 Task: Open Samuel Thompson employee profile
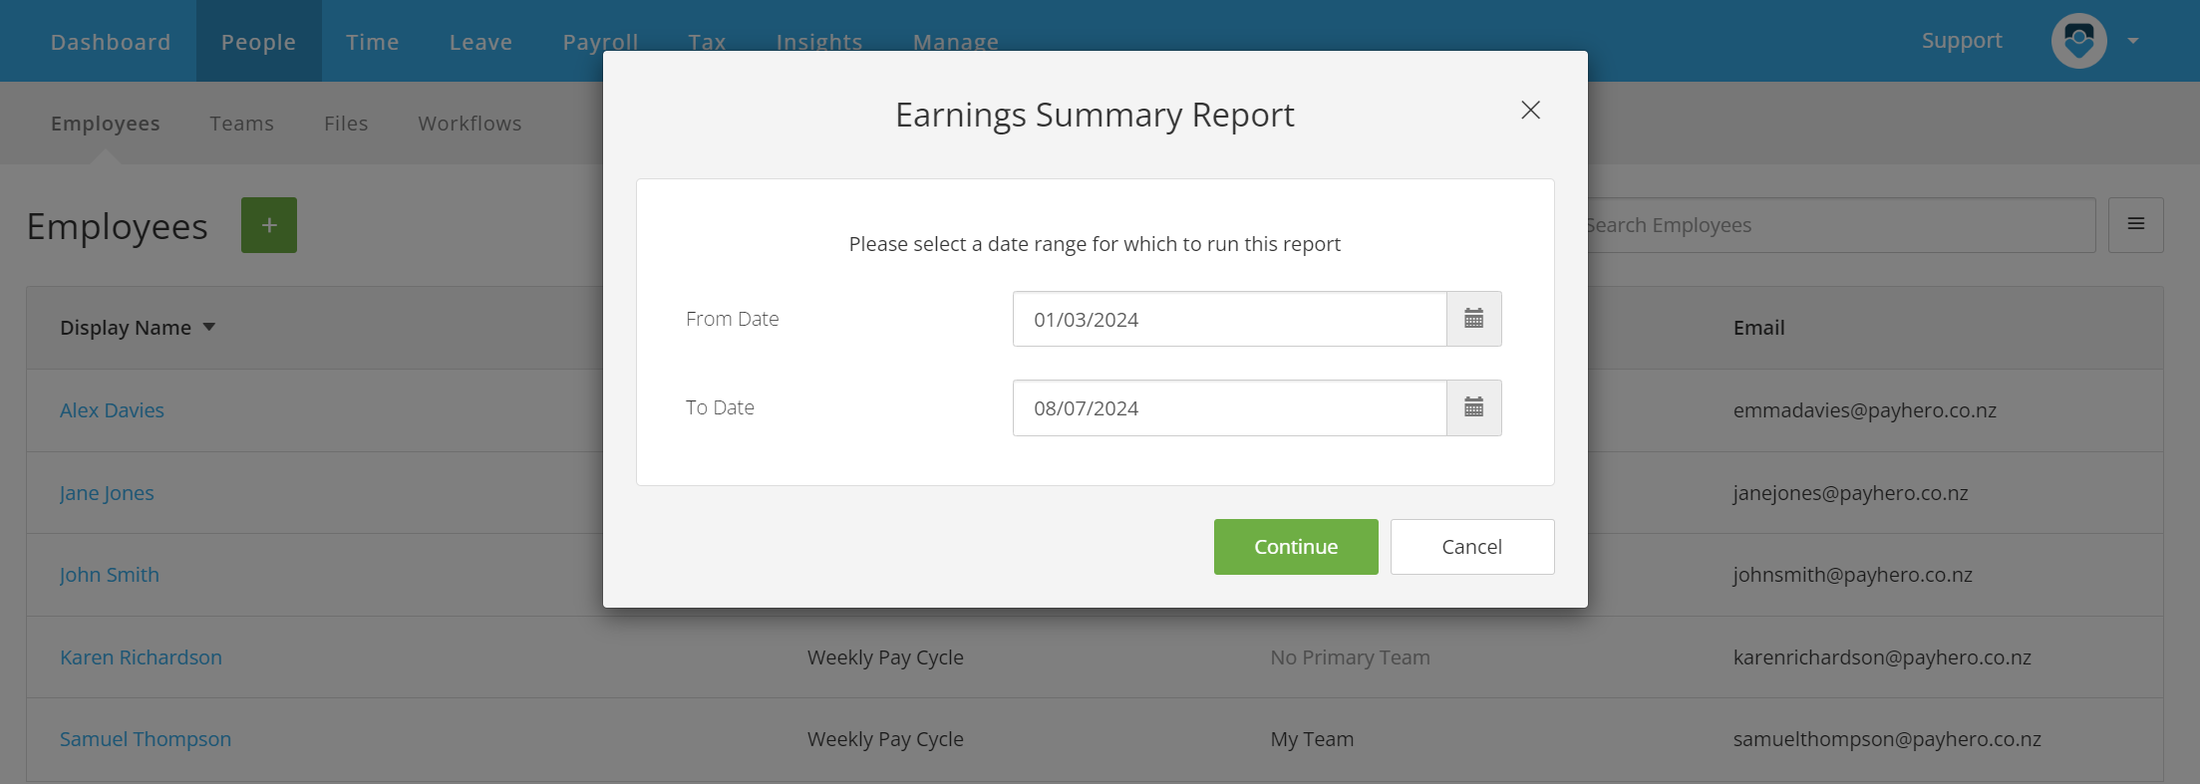[146, 739]
